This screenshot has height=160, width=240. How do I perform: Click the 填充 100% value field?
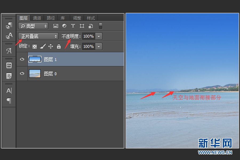click(x=89, y=46)
